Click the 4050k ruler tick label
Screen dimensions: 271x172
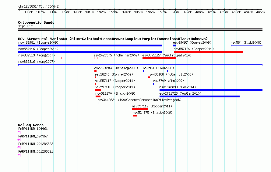(x=261, y=12)
